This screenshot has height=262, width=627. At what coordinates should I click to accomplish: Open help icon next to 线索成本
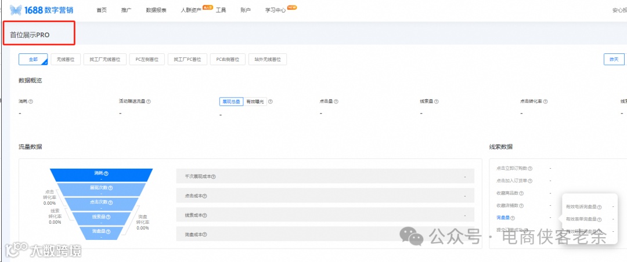click(x=205, y=215)
